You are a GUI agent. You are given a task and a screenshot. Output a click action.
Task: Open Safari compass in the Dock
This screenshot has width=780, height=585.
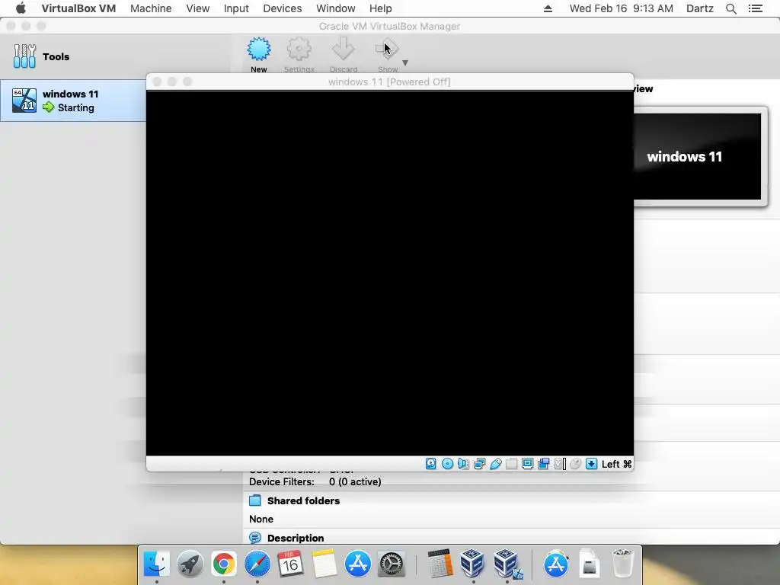257,564
